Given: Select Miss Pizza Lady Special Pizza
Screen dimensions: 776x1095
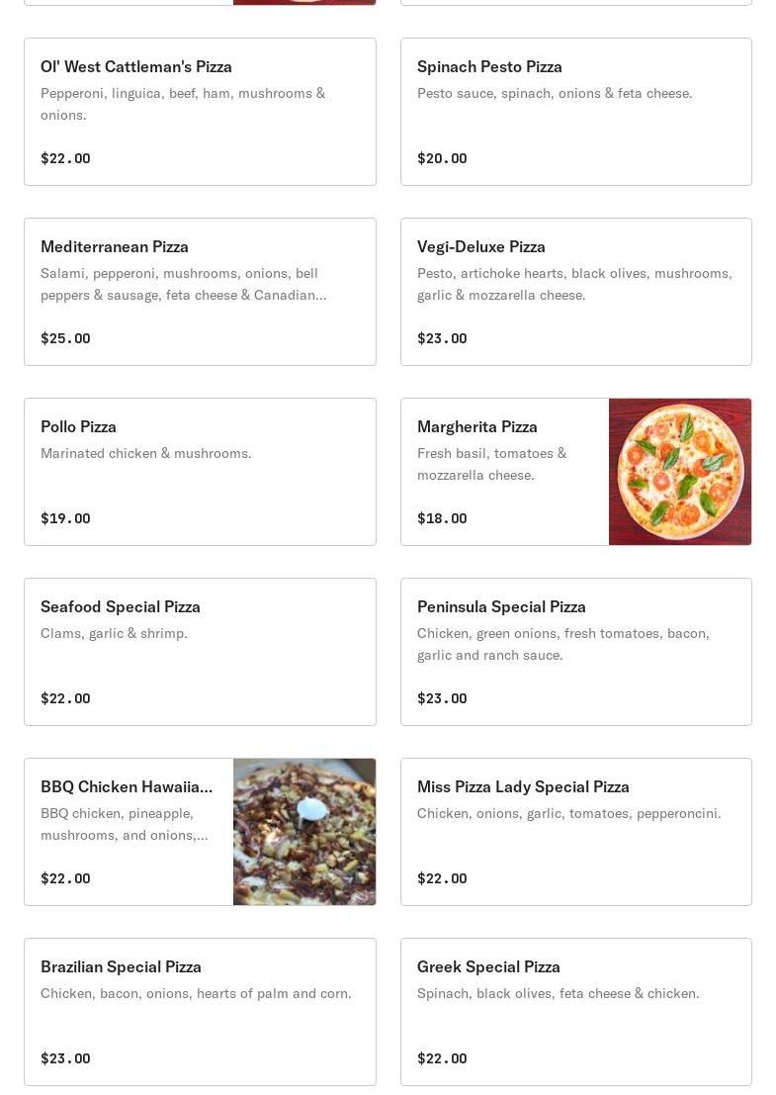Looking at the screenshot, I should [576, 833].
